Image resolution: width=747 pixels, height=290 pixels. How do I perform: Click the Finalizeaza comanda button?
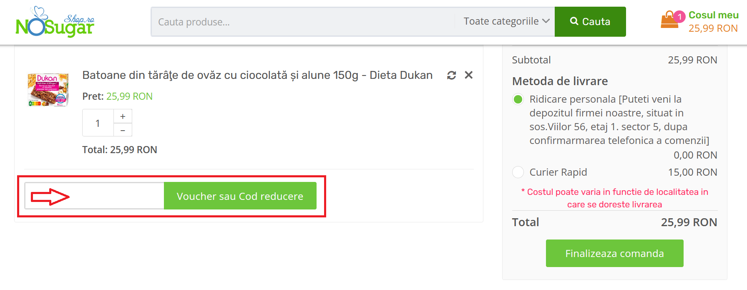coord(614,253)
